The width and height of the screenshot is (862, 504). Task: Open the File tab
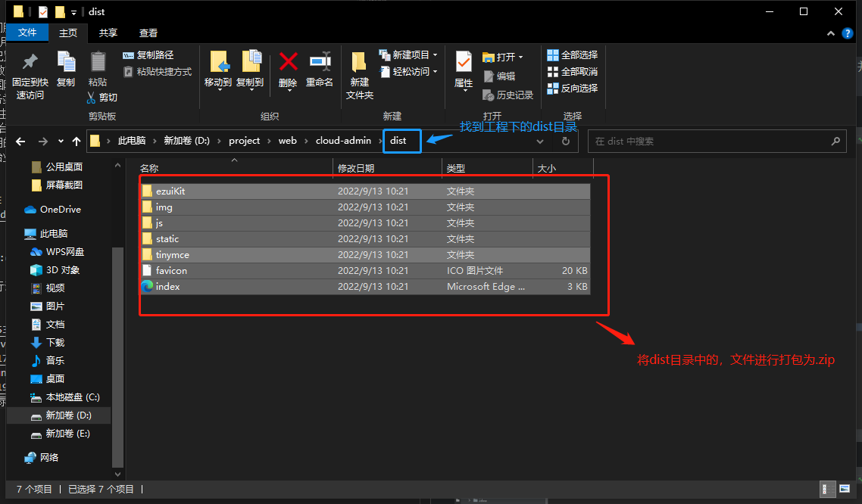tap(27, 33)
